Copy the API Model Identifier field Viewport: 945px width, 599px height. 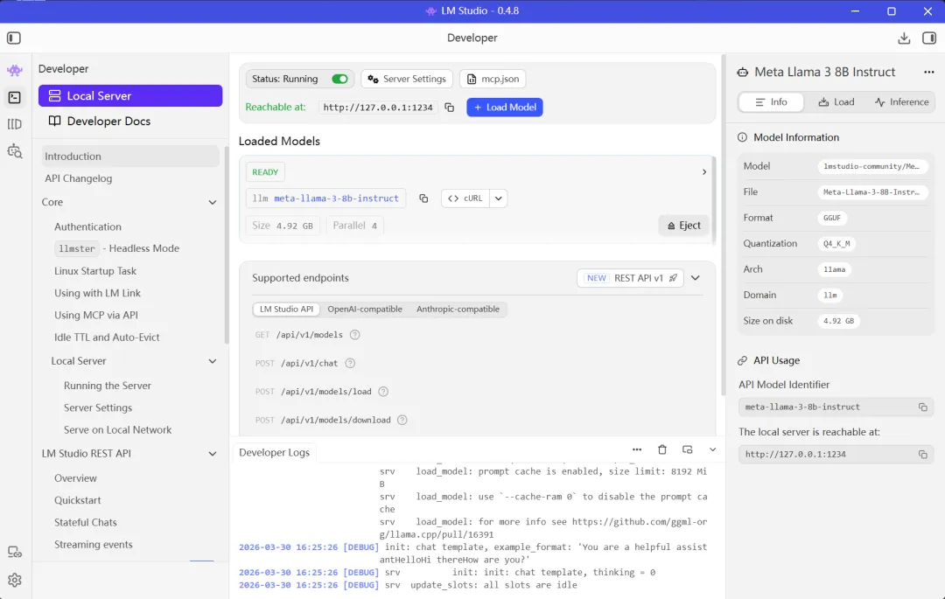(x=922, y=407)
